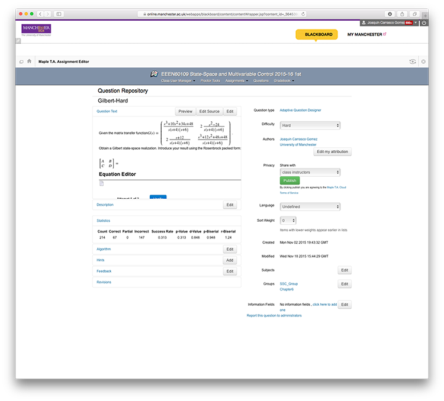This screenshot has height=401, width=444.
Task: Click the power logout icon
Action: coord(424,22)
